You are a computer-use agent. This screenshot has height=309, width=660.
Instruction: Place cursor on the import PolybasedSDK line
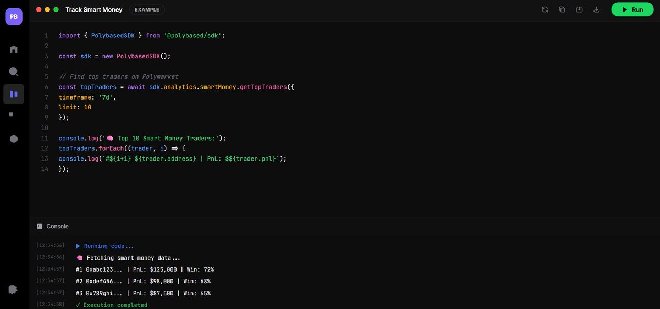click(x=142, y=35)
